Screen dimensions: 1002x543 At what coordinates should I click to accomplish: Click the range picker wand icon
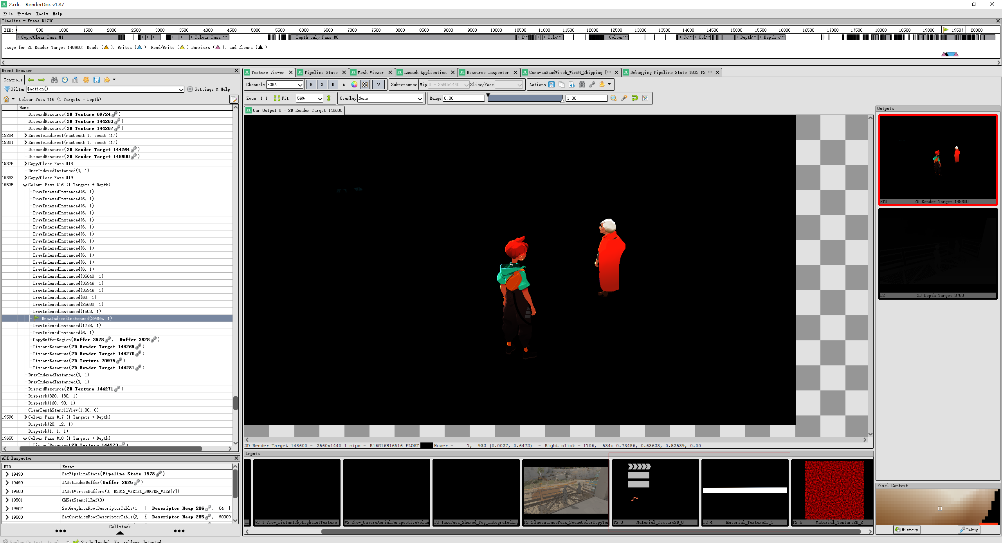click(x=624, y=98)
